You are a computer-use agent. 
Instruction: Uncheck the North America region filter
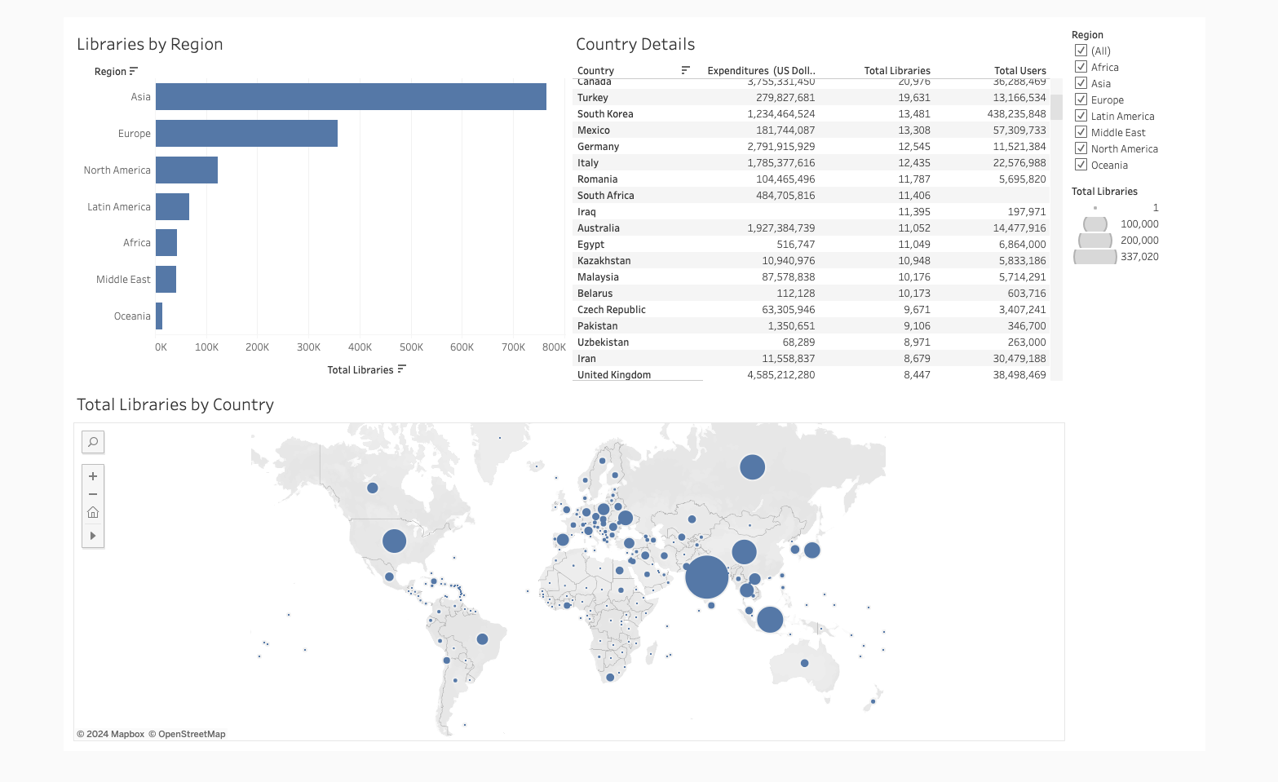click(x=1081, y=148)
